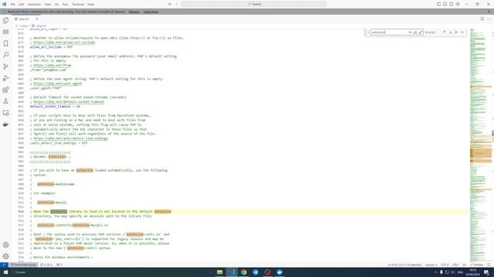Open errors and warnings count in status bar

pyautogui.click(x=46, y=265)
